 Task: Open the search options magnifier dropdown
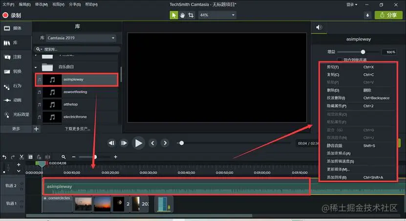tap(39, 49)
